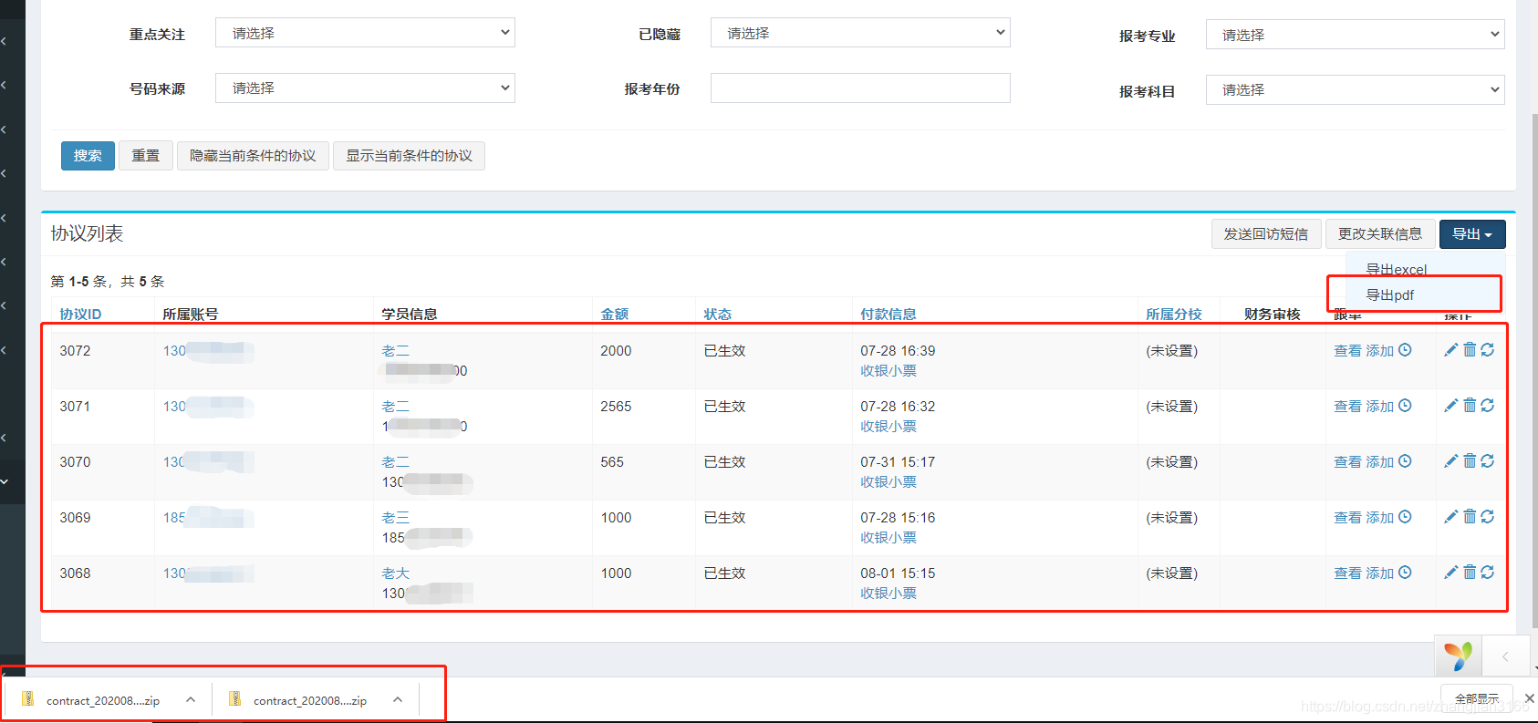Open 收银小票 for agreement 3070
This screenshot has width=1538, height=723.
pos(888,481)
